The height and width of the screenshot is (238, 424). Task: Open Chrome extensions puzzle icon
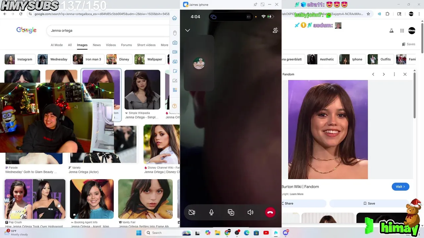pos(388,14)
